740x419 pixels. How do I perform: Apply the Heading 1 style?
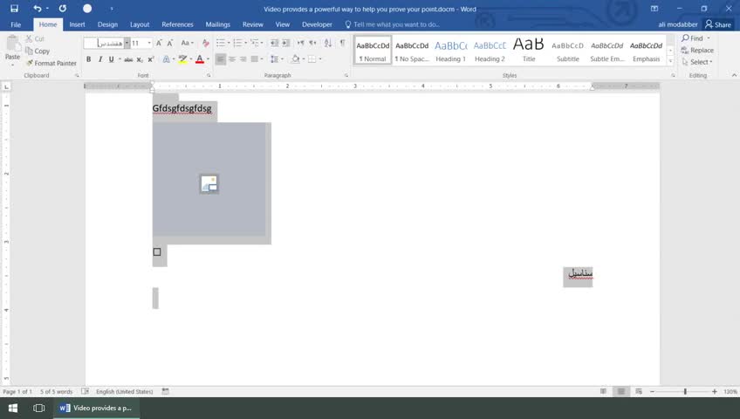coord(450,50)
